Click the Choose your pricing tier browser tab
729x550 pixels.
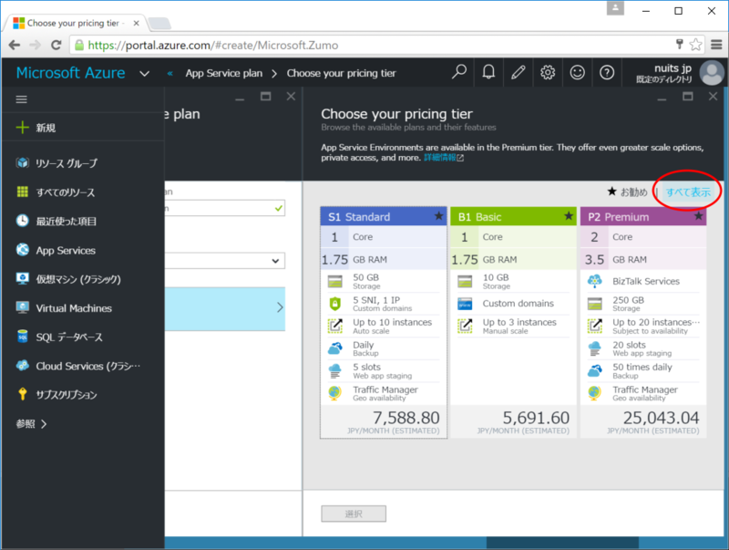point(76,23)
